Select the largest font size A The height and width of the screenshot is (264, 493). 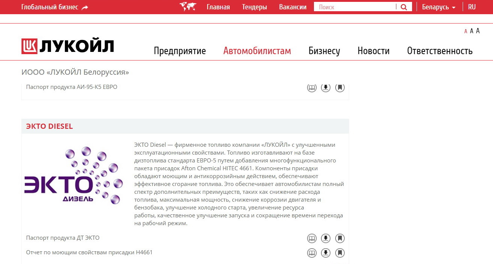(478, 31)
